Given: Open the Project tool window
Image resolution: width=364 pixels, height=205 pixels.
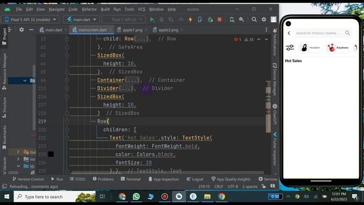Looking at the screenshot, I should coord(4,36).
